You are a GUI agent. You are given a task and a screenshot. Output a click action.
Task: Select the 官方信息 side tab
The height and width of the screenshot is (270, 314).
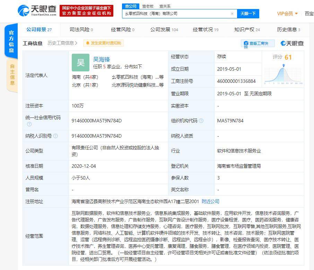(11, 42)
